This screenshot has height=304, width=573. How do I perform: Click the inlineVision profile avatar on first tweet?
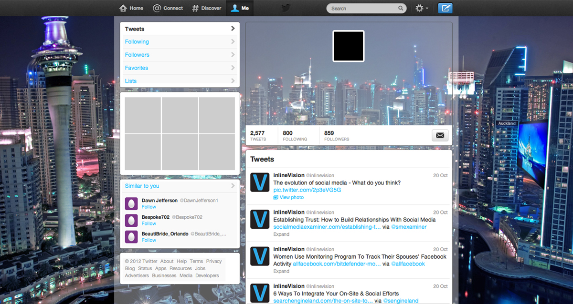[259, 182]
